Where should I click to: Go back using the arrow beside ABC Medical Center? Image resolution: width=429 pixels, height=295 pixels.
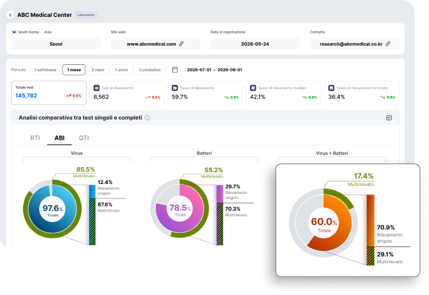tap(10, 15)
